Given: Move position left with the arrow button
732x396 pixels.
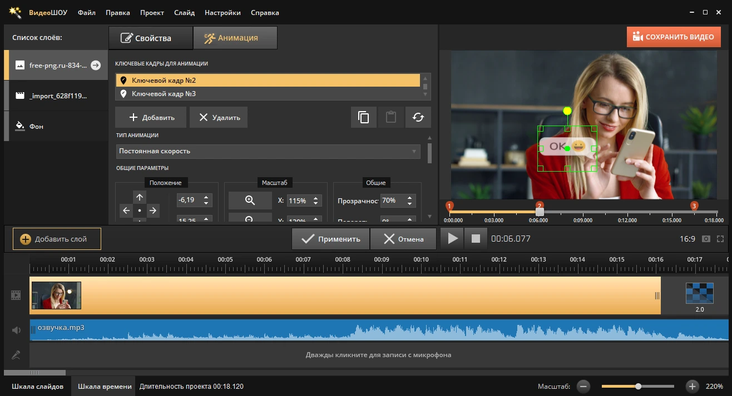Looking at the screenshot, I should (x=126, y=210).
